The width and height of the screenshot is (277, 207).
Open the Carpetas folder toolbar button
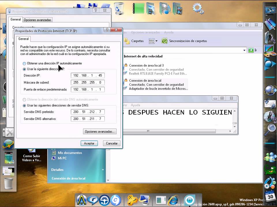coord(127,41)
